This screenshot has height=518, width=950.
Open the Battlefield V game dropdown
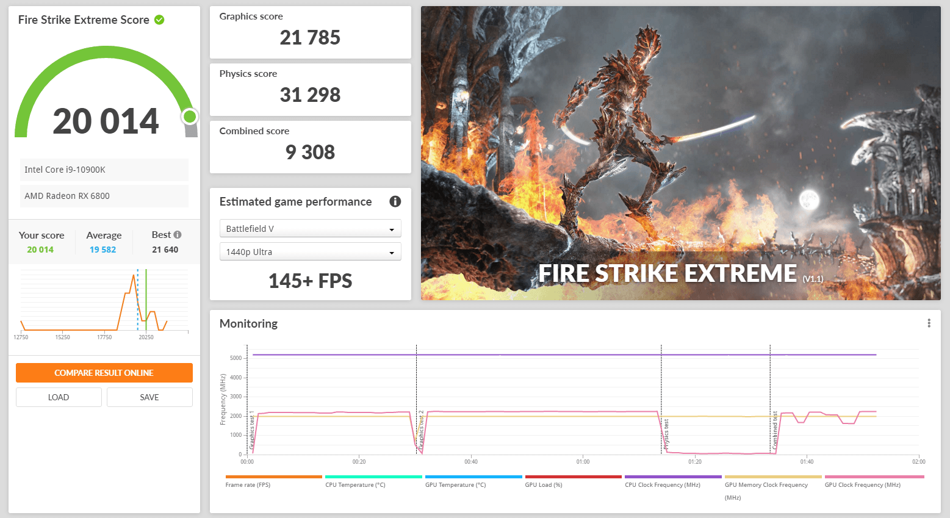coord(310,229)
